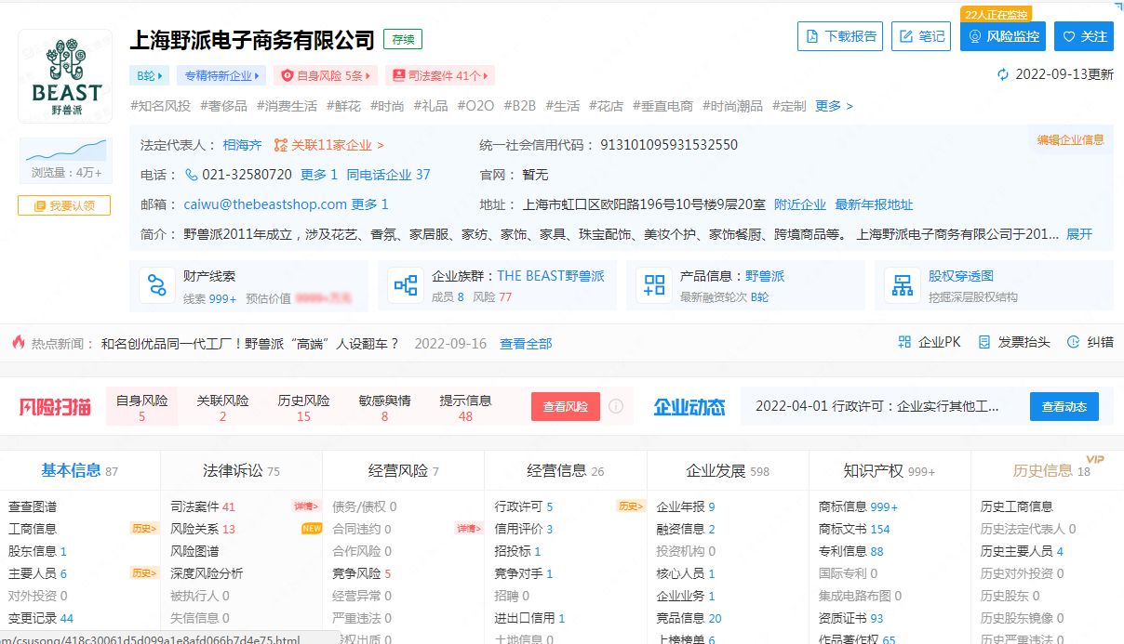Click the 关注 follow button

[1083, 36]
